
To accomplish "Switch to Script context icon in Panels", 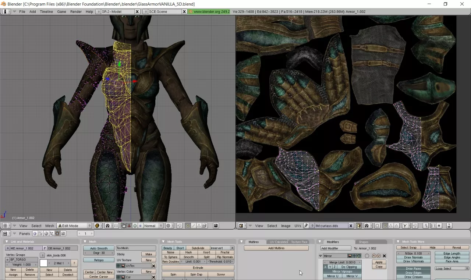I will [40, 233].
